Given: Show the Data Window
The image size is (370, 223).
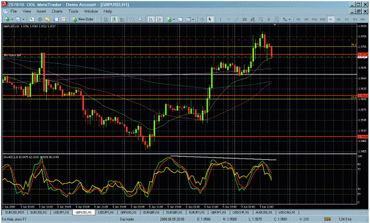Looking at the screenshot, I should pyautogui.click(x=40, y=20).
